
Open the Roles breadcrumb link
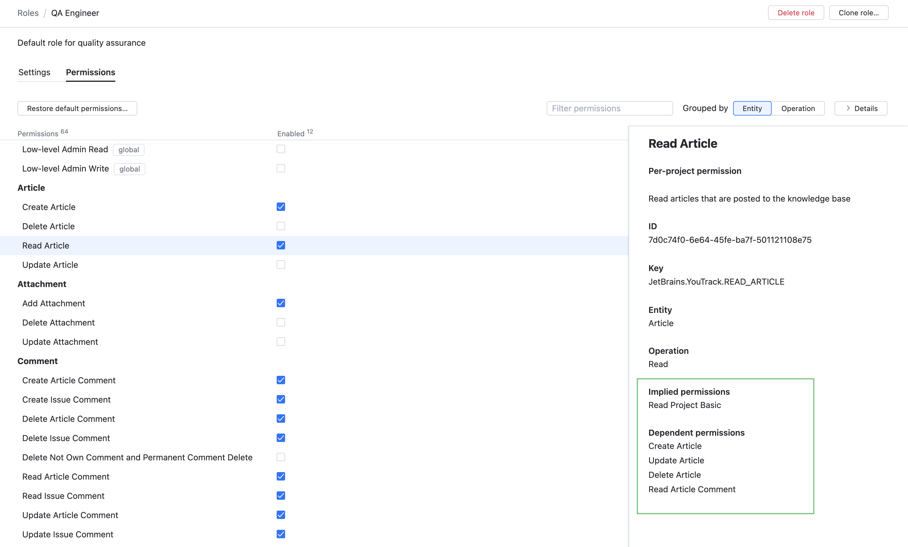coord(28,13)
